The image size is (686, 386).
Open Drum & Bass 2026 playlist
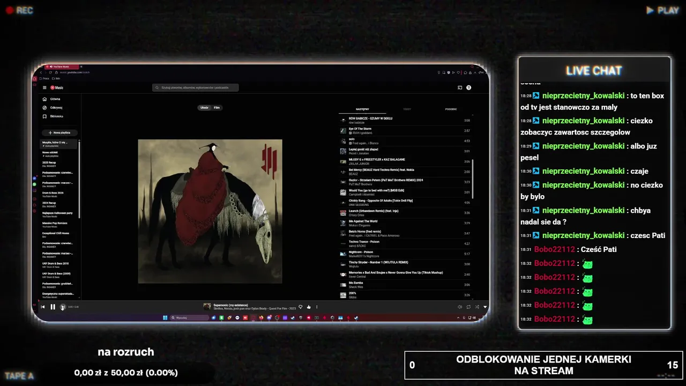(59, 194)
